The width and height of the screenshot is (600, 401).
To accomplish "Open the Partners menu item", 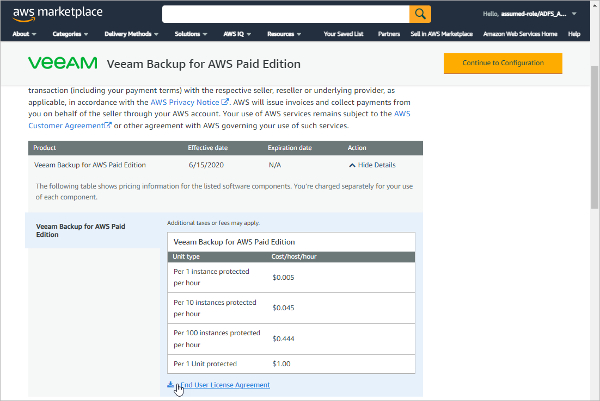I will coord(389,34).
